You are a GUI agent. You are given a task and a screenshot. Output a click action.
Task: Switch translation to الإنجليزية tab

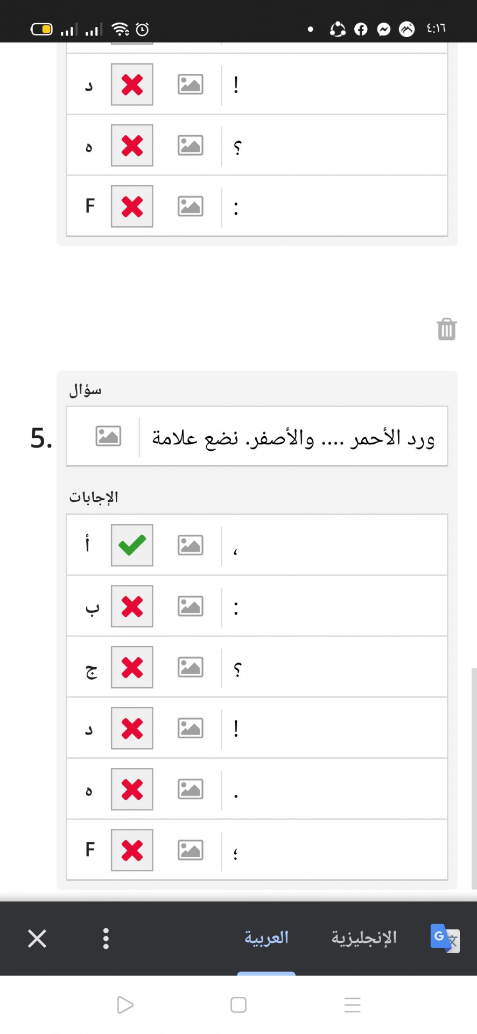click(364, 938)
